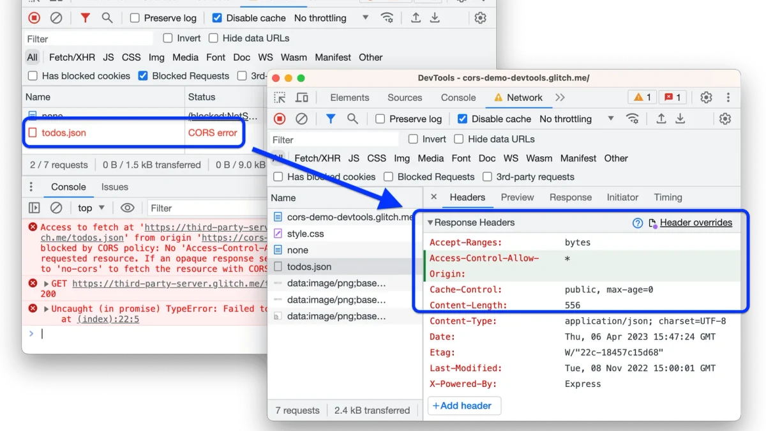Screen dimensions: 766x431
Task: Toggle console sidebar in back window
Action: coord(34,208)
